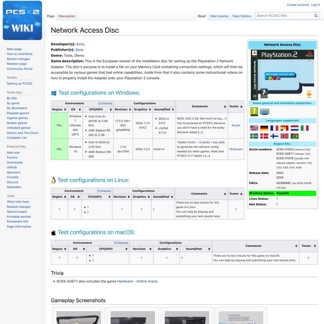Screen dimensions: 324x324
Task: Open Random page from sidebar
Action: click(17, 64)
